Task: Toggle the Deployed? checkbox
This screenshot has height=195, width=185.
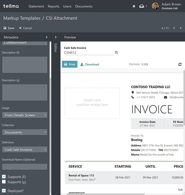Action: pos(4,191)
